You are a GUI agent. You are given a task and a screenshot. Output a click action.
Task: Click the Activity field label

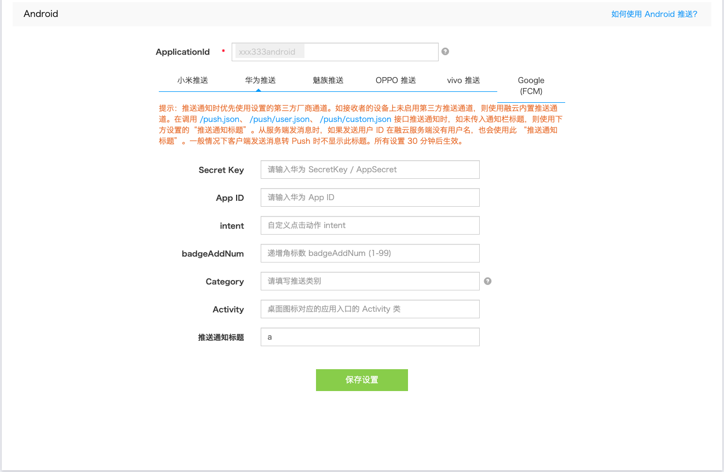tap(228, 310)
